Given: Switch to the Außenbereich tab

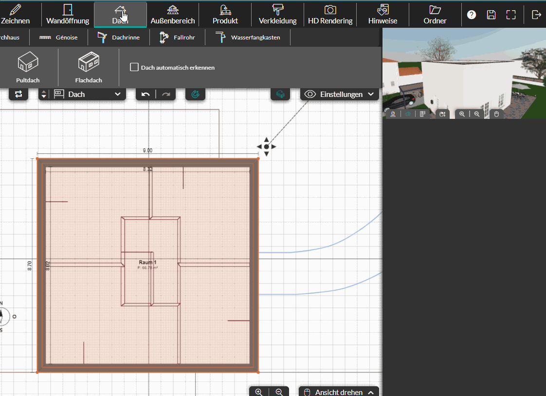Looking at the screenshot, I should coord(173,15).
